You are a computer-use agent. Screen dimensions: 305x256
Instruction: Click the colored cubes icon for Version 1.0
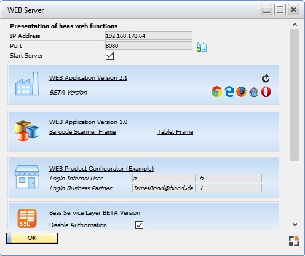point(27,131)
